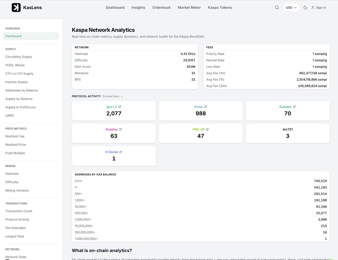Click the Kaspa Network Analytics title
The width and height of the screenshot is (338, 260).
click(103, 30)
